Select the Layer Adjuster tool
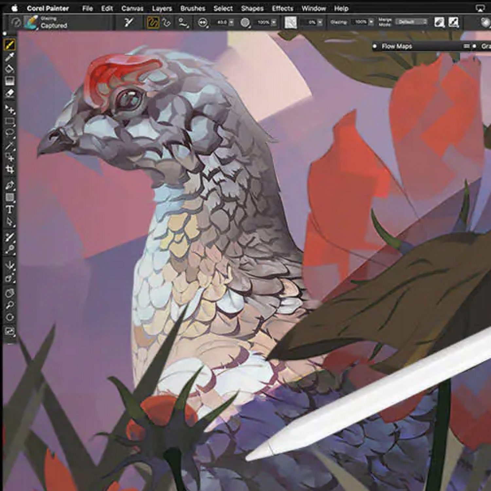The height and width of the screenshot is (491, 491). click(9, 109)
